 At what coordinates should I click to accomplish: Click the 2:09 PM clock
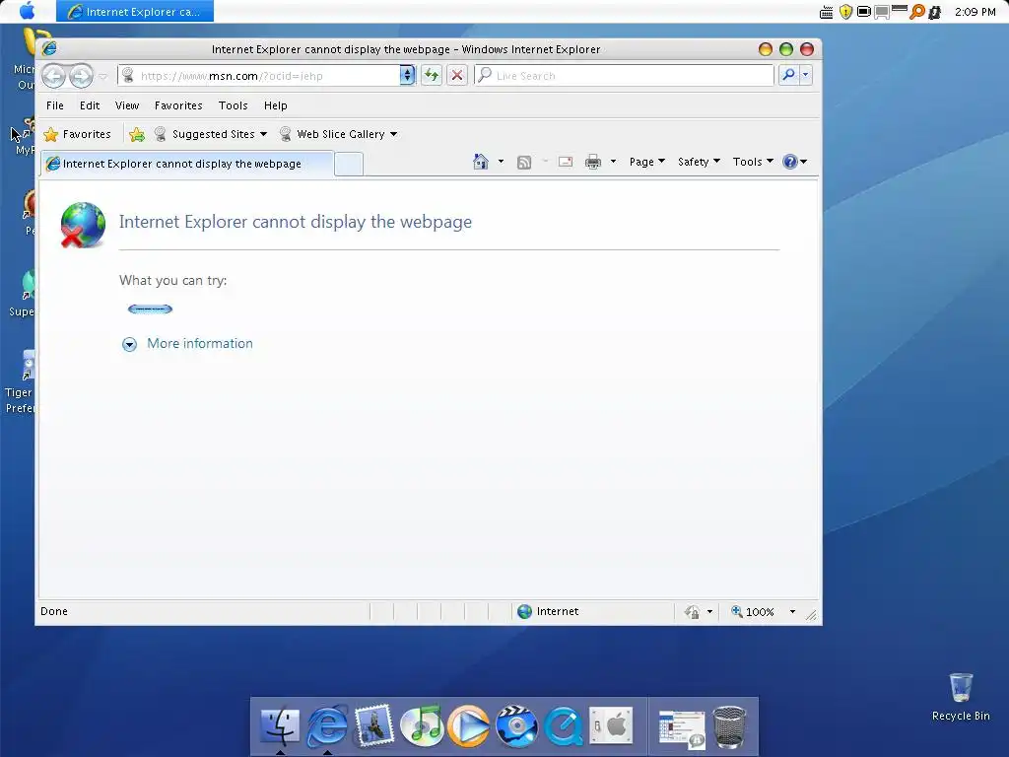975,12
